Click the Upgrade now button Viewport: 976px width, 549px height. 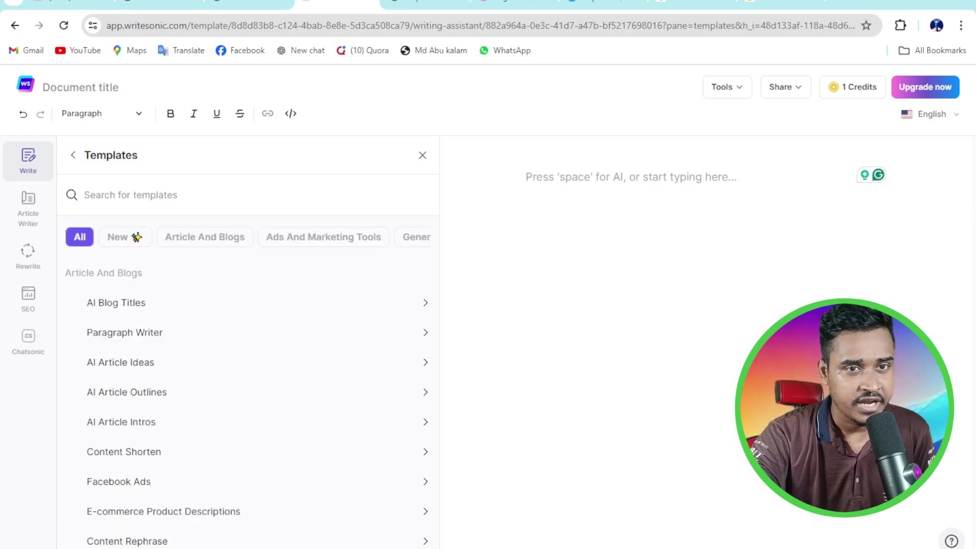pyautogui.click(x=925, y=87)
